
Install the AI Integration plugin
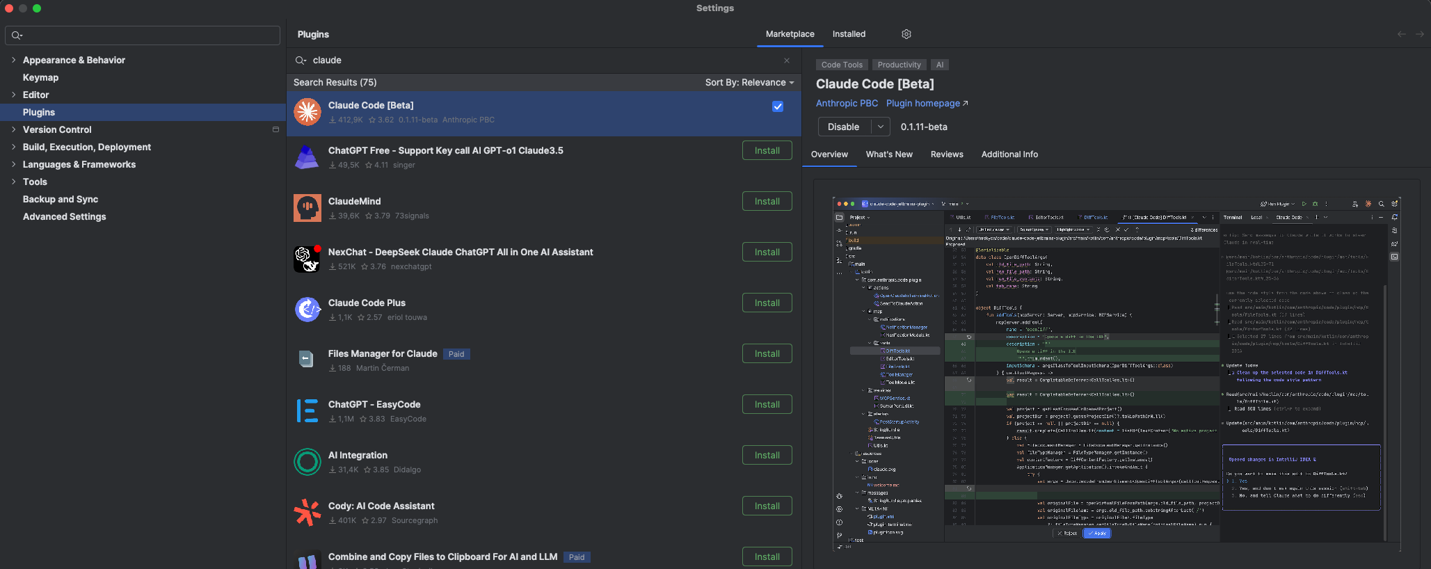(x=767, y=455)
